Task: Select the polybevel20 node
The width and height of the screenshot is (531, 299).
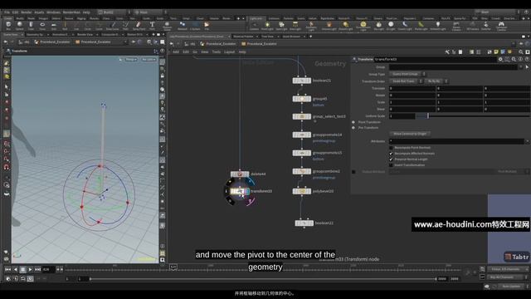Action: pos(302,192)
